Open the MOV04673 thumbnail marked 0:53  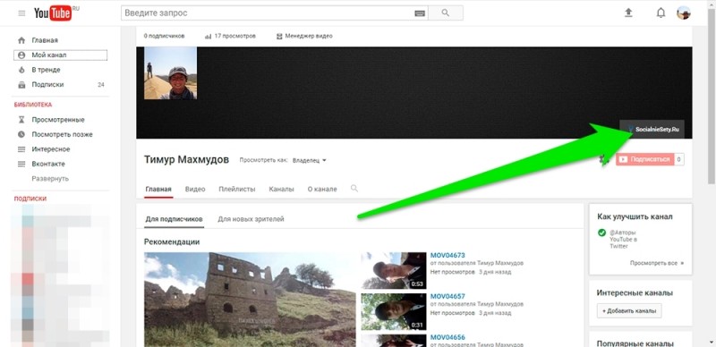tap(394, 270)
